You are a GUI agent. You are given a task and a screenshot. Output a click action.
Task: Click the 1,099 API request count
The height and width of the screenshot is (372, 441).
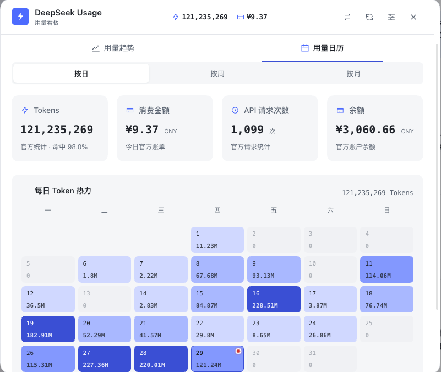click(x=247, y=130)
